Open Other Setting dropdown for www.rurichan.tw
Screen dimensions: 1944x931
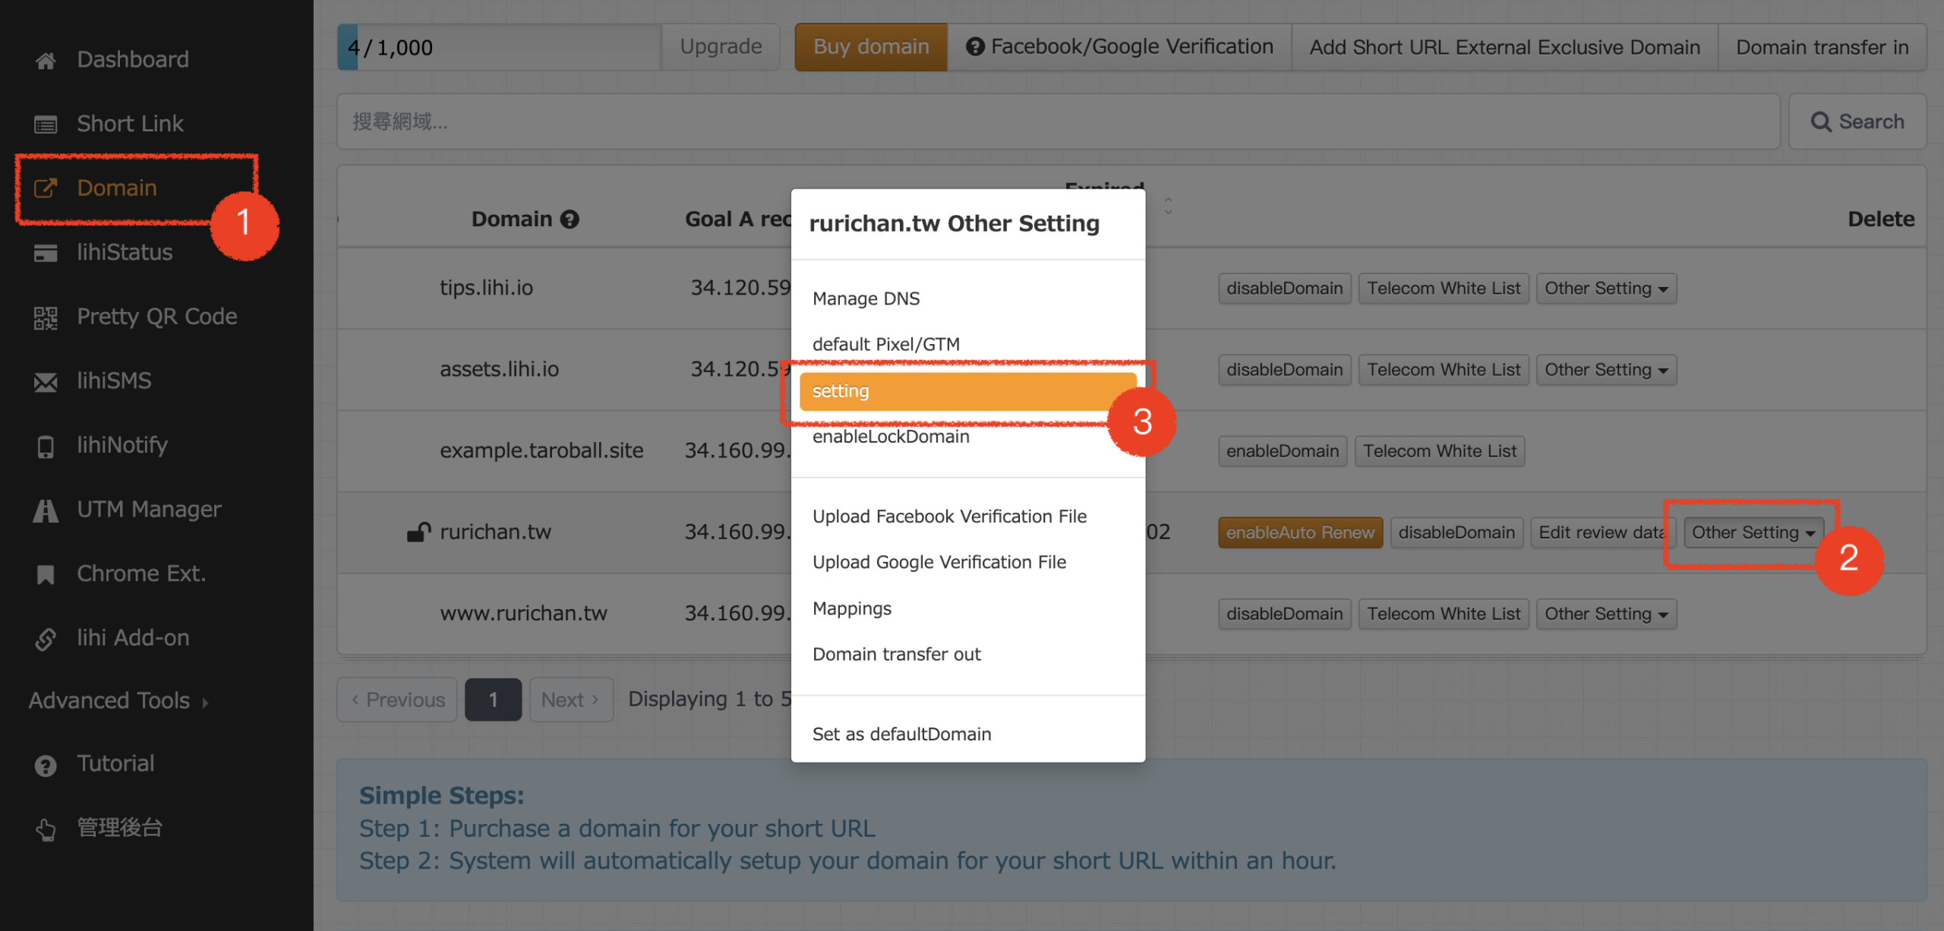(1605, 614)
